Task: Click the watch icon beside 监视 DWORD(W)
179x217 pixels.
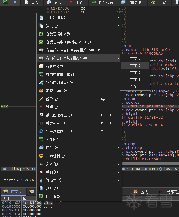Action: [x=41, y=91]
